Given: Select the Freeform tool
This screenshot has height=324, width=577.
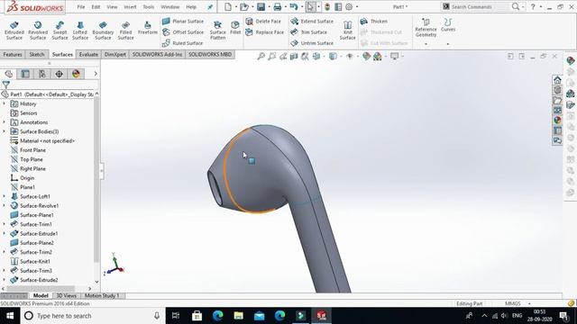Looking at the screenshot, I should pyautogui.click(x=148, y=28).
